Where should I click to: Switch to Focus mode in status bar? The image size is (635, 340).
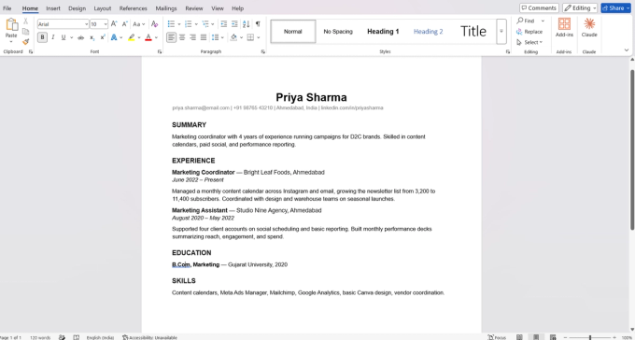coord(497,337)
